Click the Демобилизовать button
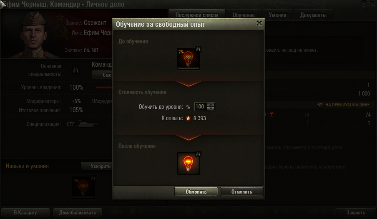Viewport: 377px width, 219px height. point(78,212)
